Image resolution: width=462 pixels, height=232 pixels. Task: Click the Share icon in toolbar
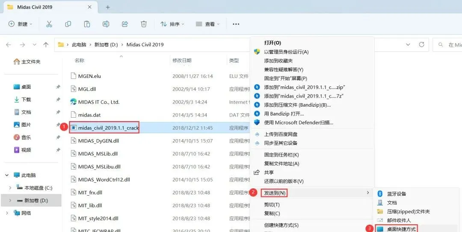pyautogui.click(x=125, y=24)
